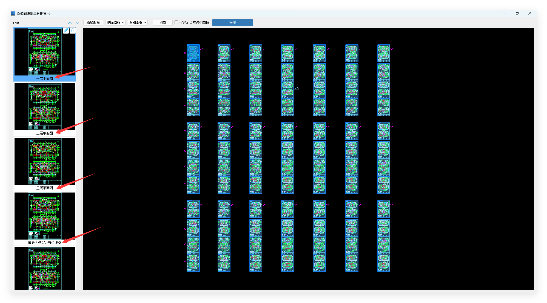Go to previous drawing with up chevron
This screenshot has height=303, width=547.
point(70,23)
